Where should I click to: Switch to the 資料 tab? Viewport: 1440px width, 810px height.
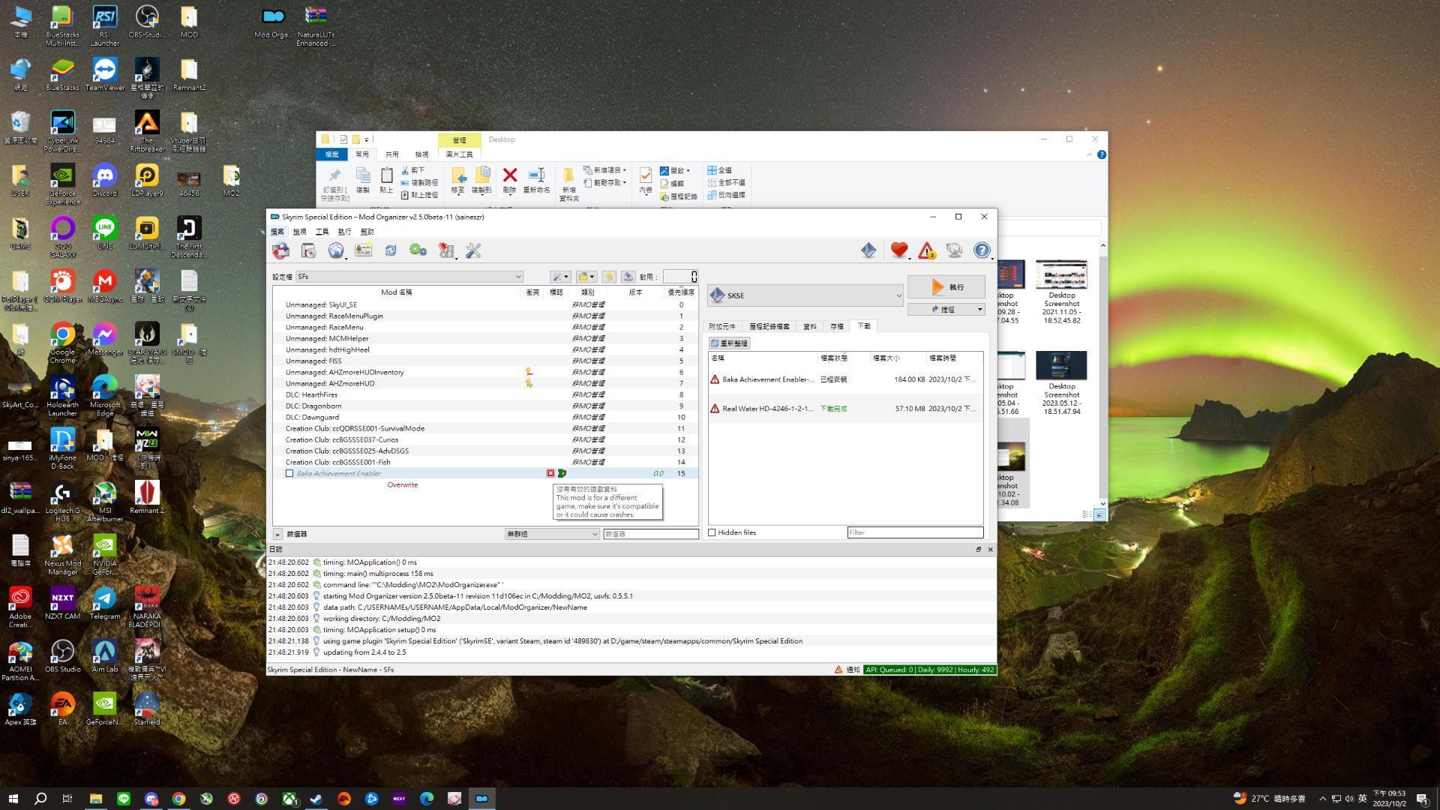809,327
